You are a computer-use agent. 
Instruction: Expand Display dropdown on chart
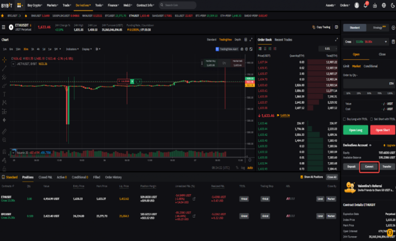[x=87, y=49]
